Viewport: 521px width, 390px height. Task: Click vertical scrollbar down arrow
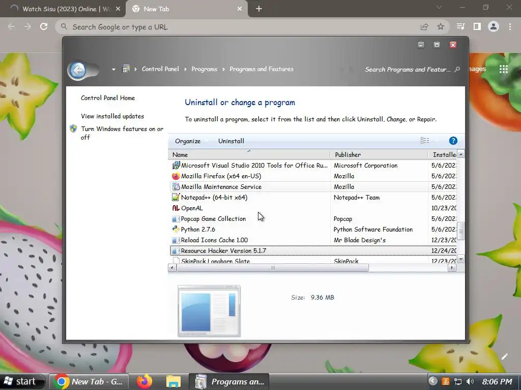coord(461,259)
